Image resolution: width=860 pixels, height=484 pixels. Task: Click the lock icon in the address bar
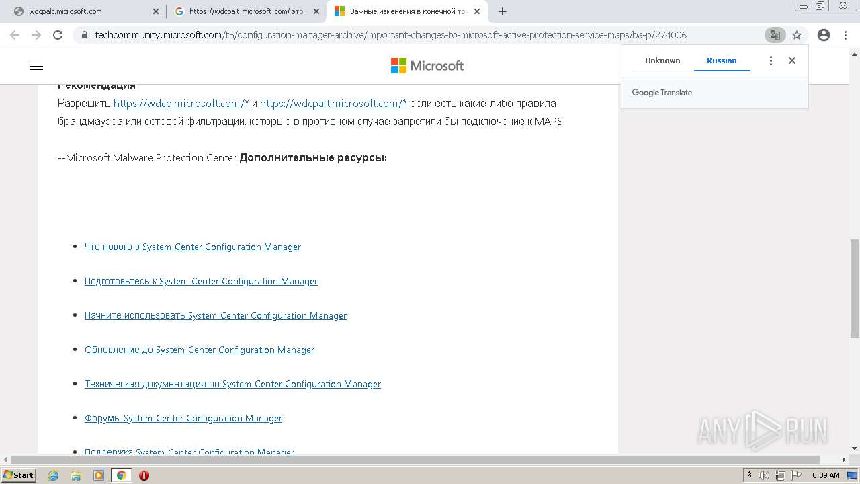coord(85,35)
